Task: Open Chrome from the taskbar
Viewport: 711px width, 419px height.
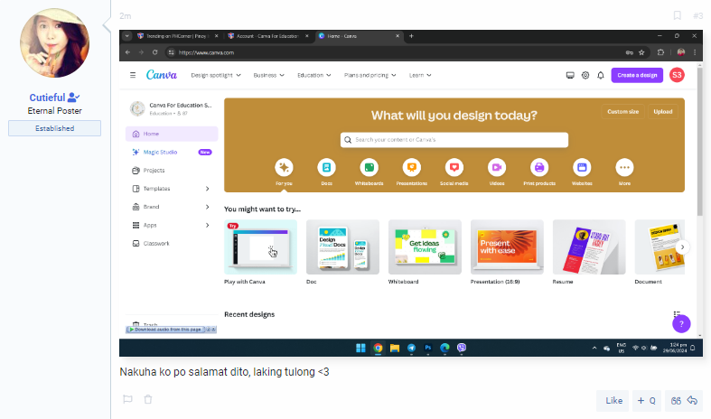Action: 378,348
